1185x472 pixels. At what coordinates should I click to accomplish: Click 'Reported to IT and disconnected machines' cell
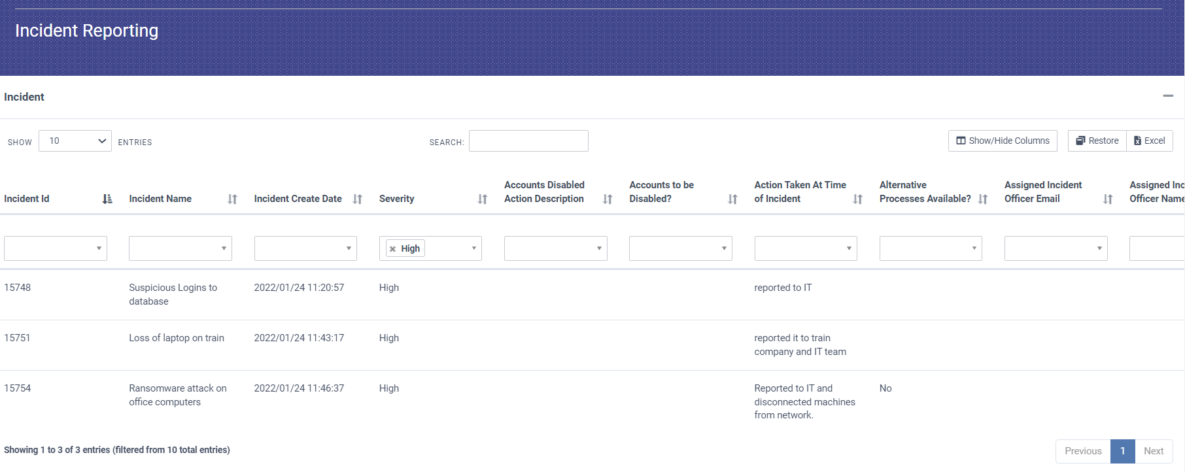pos(805,401)
